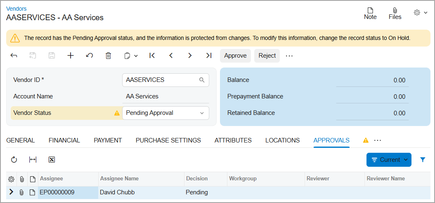Click the clipboard copy-paste icon
The height and width of the screenshot is (203, 435).
pyautogui.click(x=127, y=56)
